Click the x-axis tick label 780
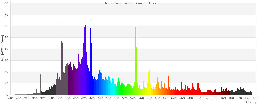Screen dimensions: 261x104 (x=231, y=98)
